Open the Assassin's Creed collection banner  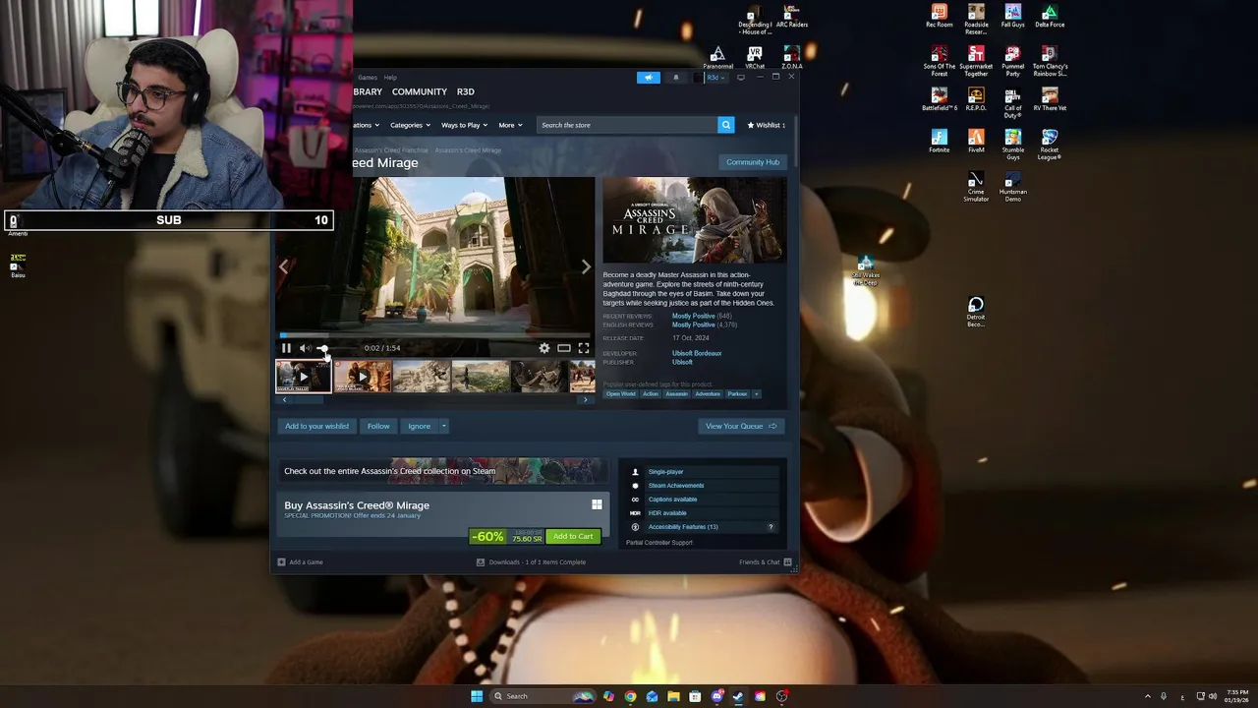[x=443, y=470]
